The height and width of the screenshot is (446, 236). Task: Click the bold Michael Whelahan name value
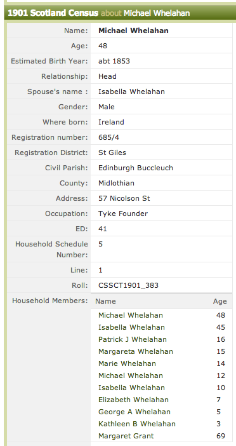pyautogui.click(x=133, y=30)
